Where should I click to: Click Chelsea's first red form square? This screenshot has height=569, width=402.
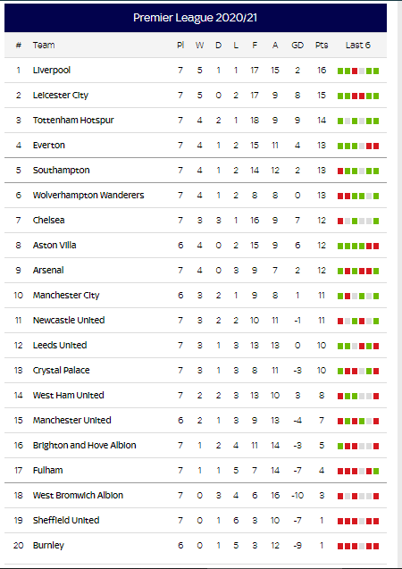point(340,222)
